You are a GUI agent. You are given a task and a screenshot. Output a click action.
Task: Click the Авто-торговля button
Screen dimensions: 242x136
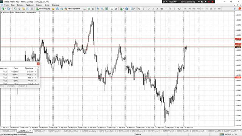point(72,9)
